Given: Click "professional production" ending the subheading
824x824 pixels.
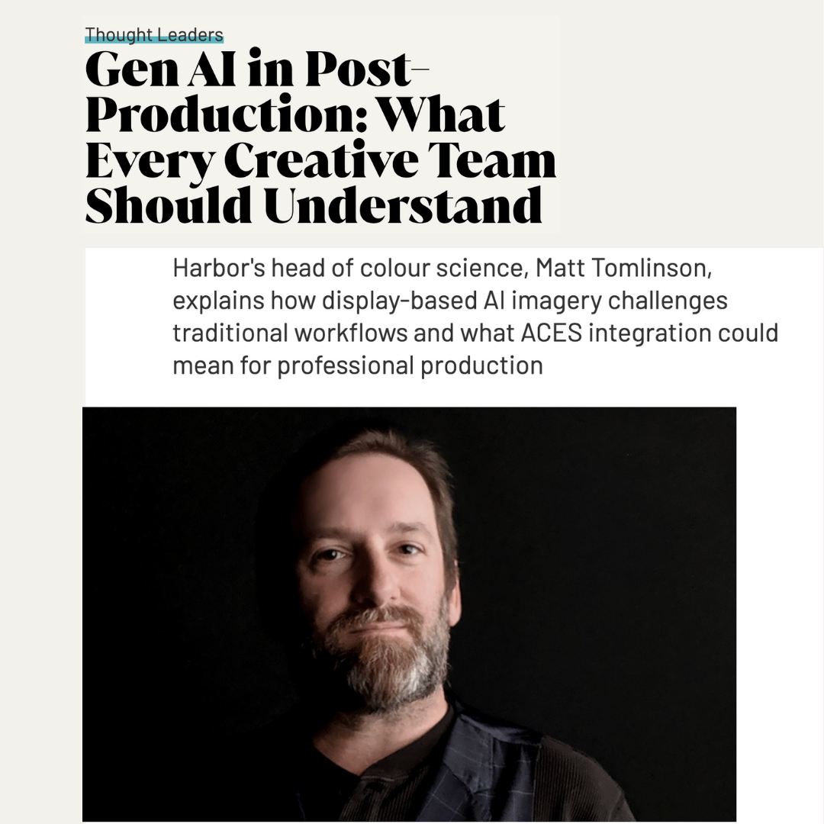Looking at the screenshot, I should point(410,366).
